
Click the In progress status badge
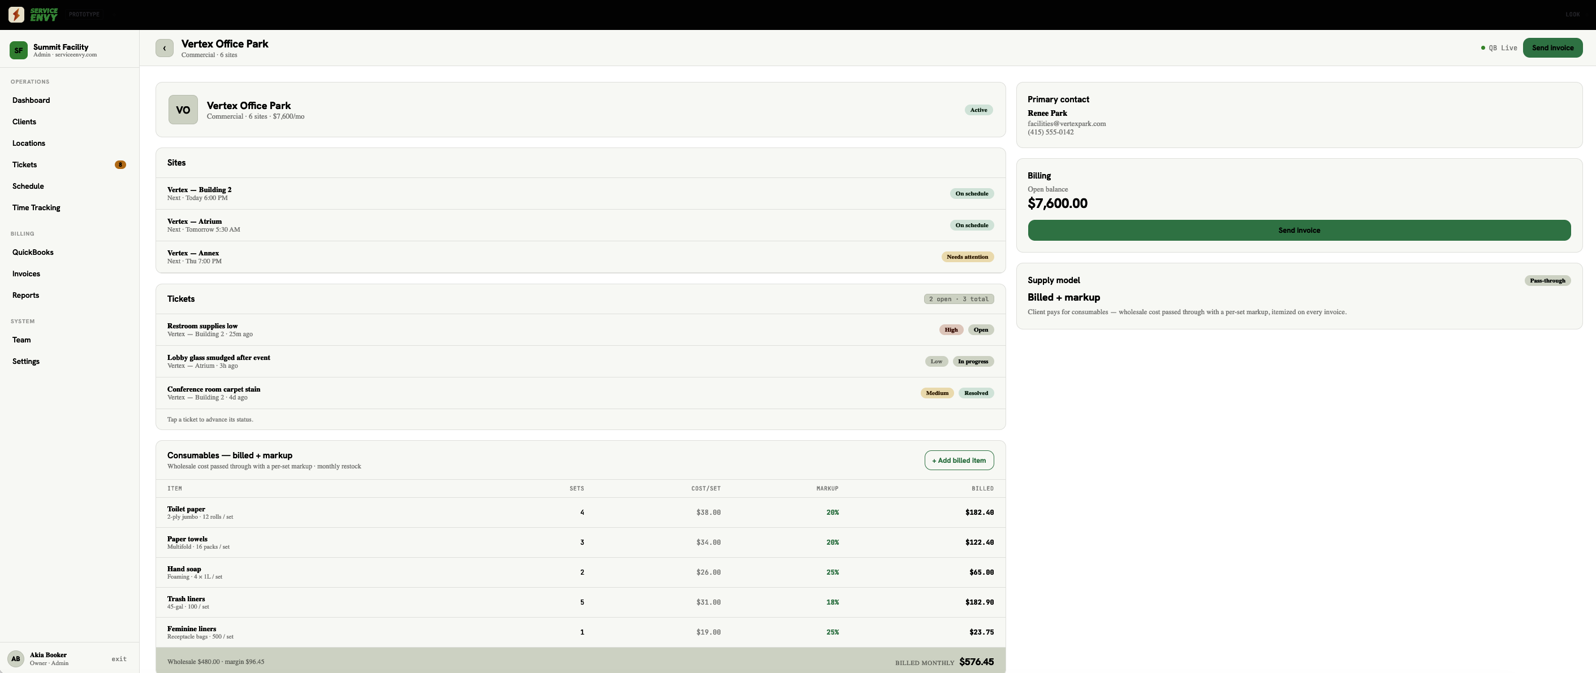[x=973, y=362]
